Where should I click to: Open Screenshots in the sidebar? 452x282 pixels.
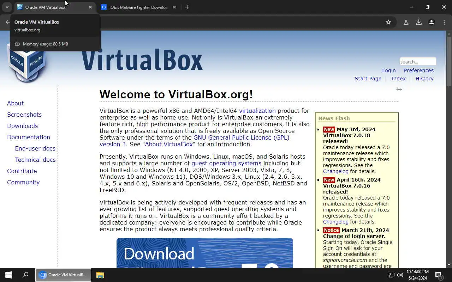[24, 115]
